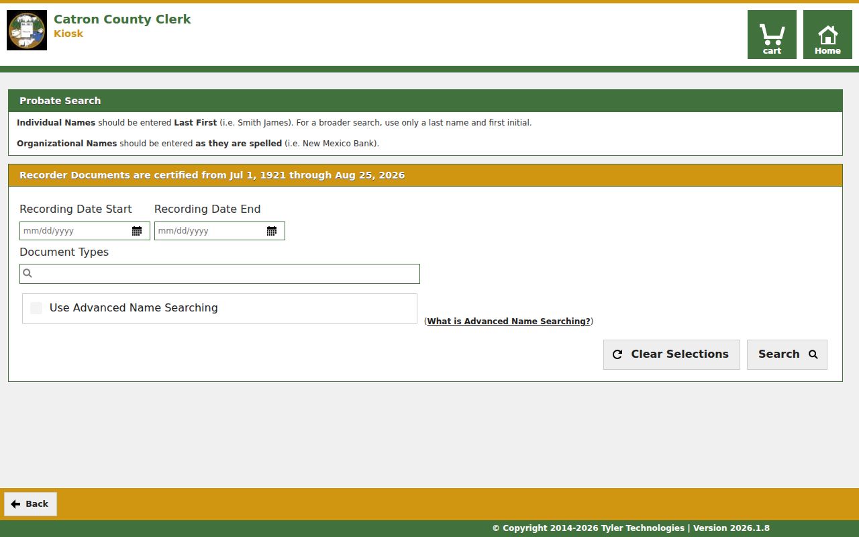Open calendar picker for Recording Date Start
This screenshot has width=859, height=537.
pyautogui.click(x=137, y=231)
